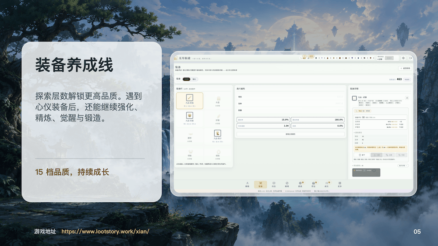Viewport: 438px width, 246px height.
Task: Open the 背包 backpack nav icon
Action: [x=314, y=184]
